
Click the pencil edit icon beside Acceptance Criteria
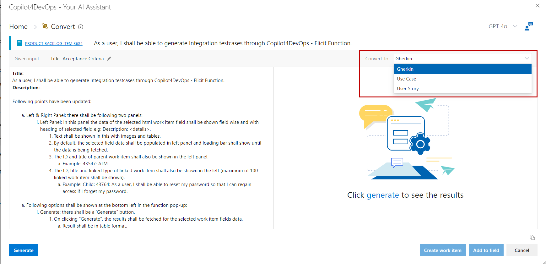click(x=109, y=59)
